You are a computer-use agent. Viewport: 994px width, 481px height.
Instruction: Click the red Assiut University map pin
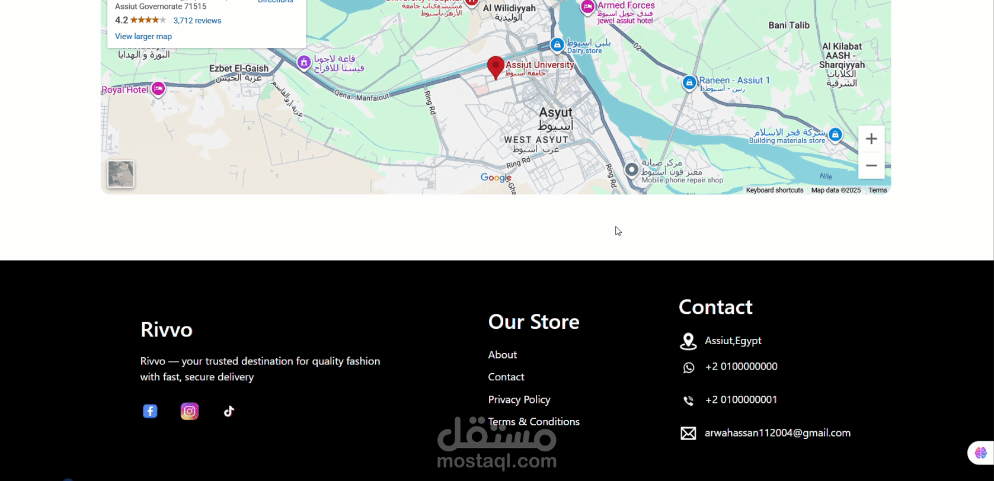tap(496, 68)
